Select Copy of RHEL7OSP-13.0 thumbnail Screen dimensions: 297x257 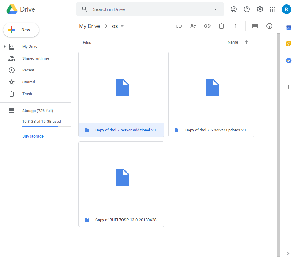click(121, 177)
